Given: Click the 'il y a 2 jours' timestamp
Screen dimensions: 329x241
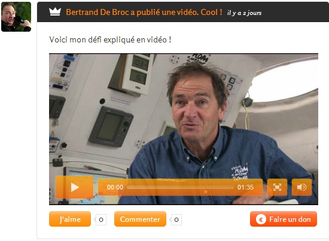Looking at the screenshot, I should pos(245,13).
